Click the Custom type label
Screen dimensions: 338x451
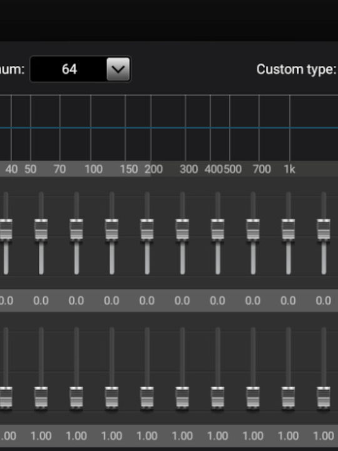pos(296,70)
